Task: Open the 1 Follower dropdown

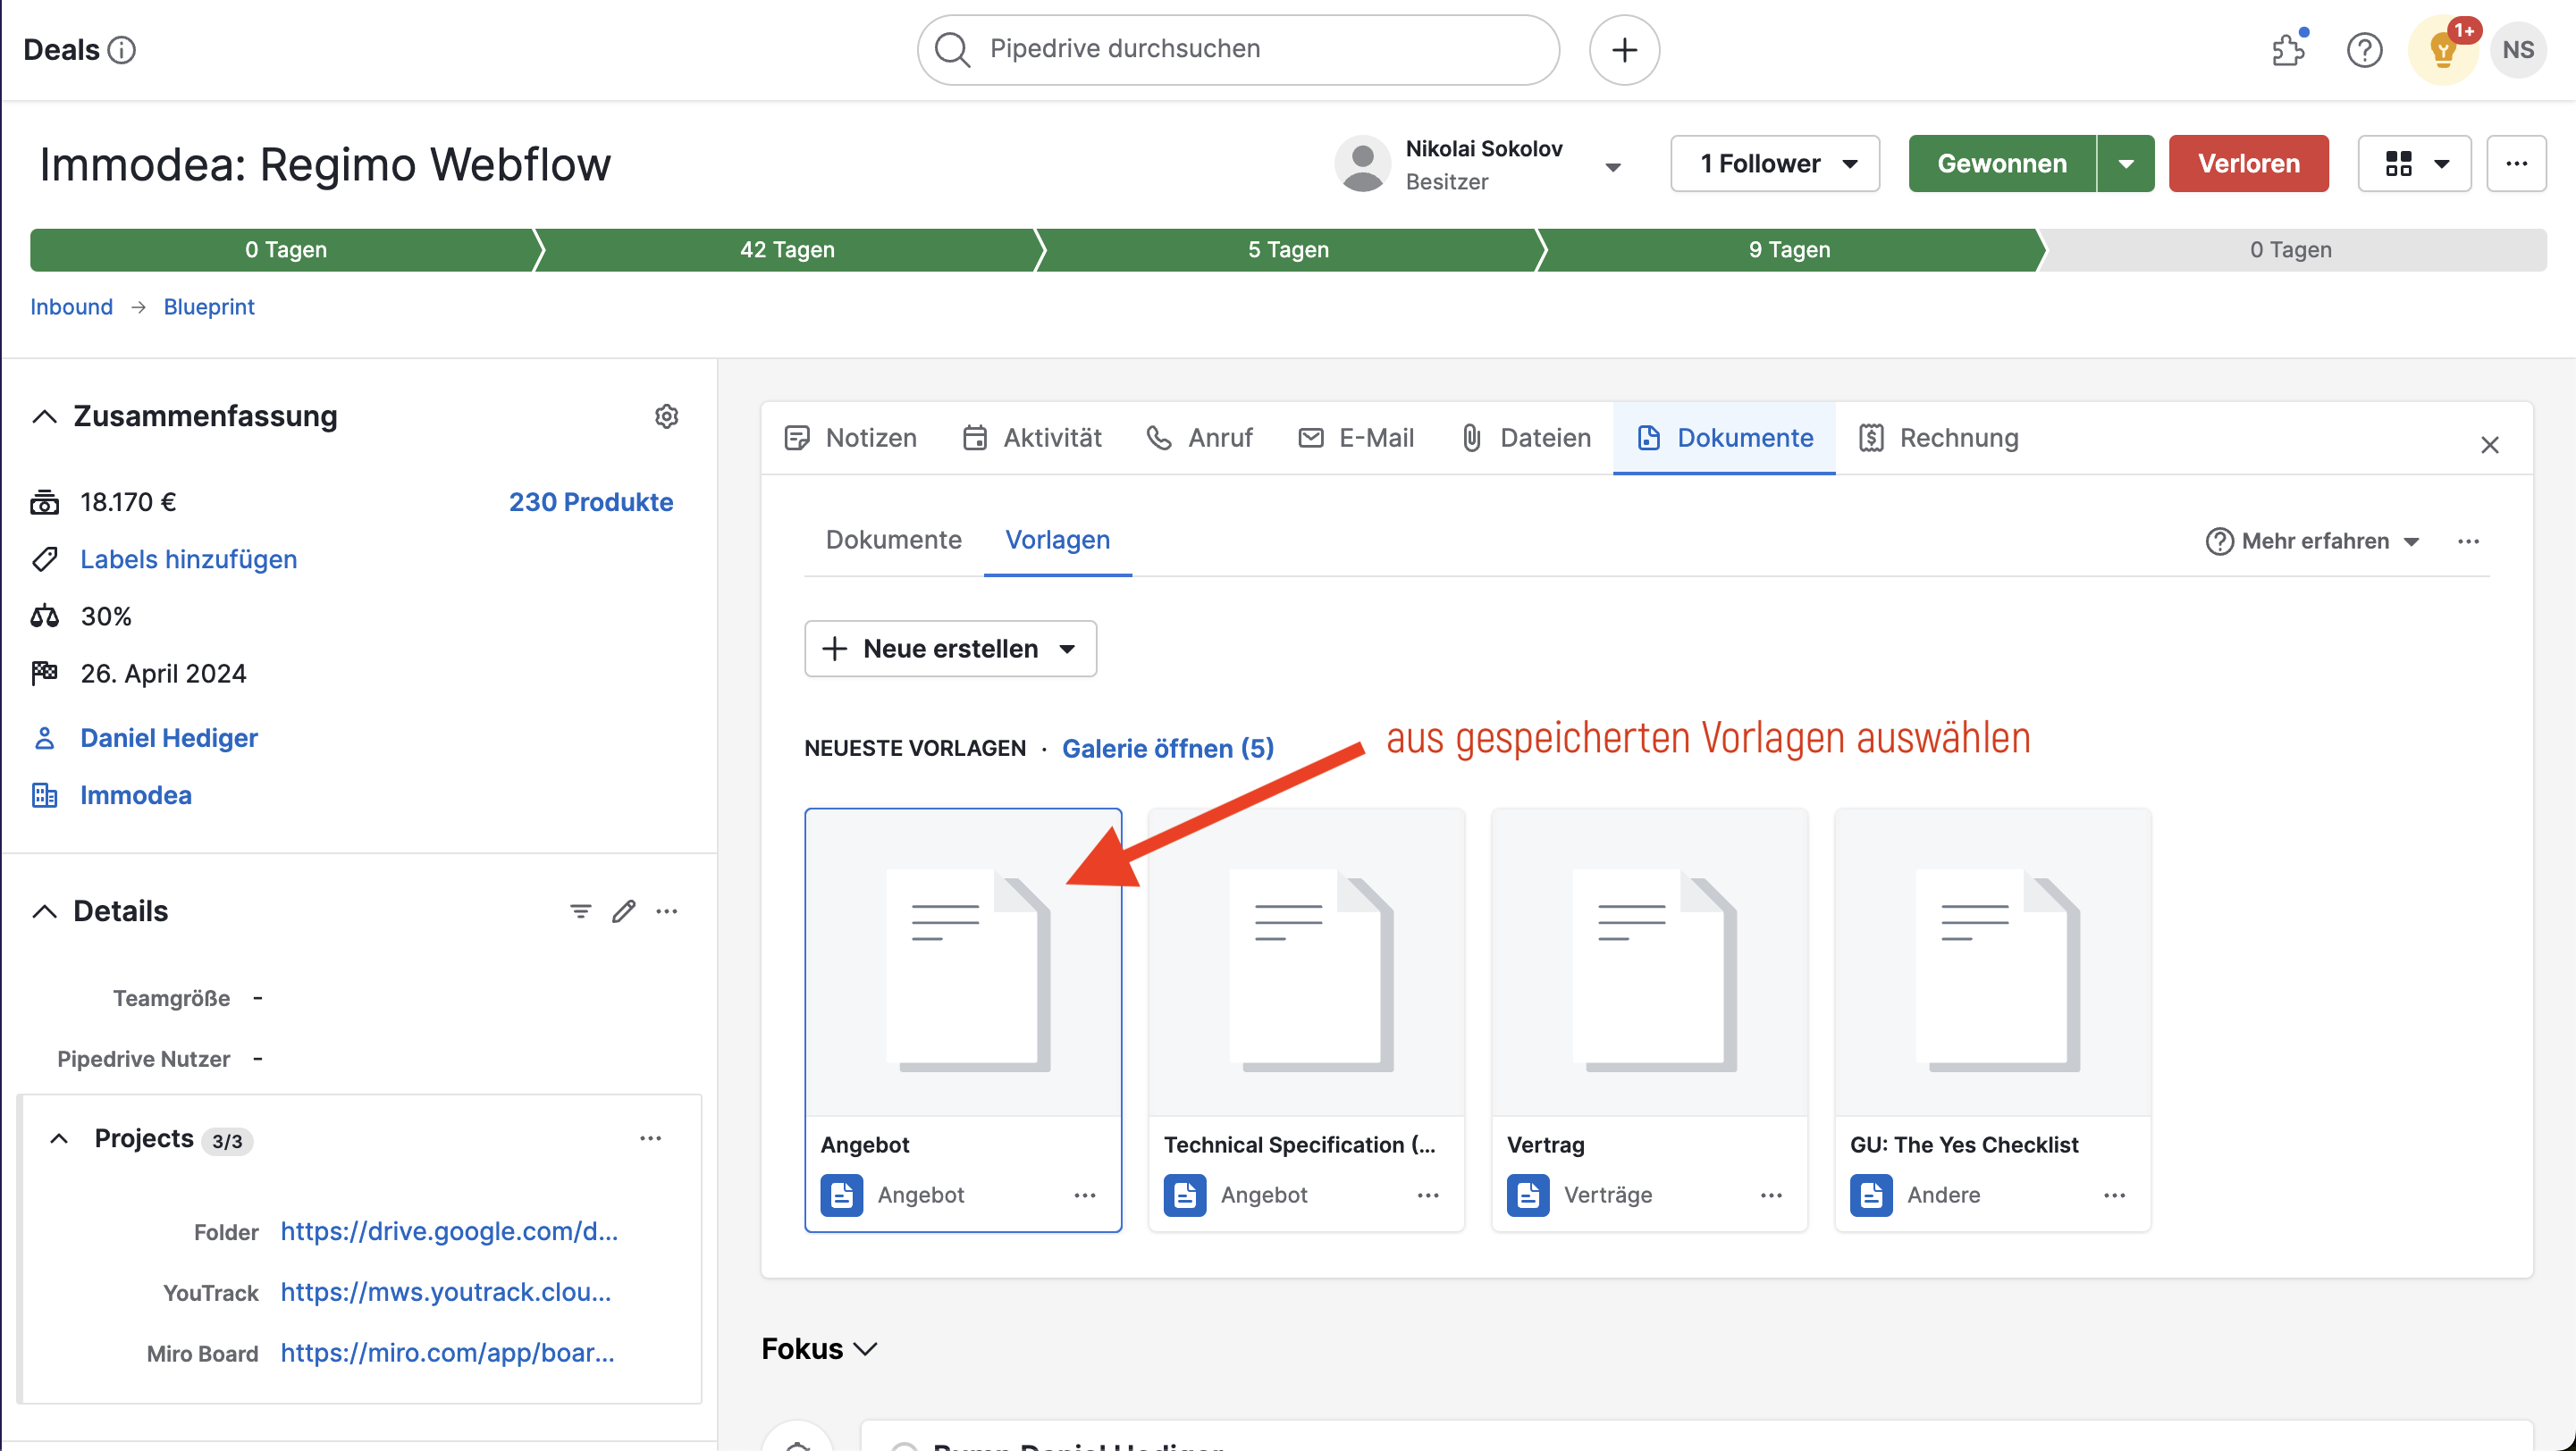Action: tap(1775, 163)
